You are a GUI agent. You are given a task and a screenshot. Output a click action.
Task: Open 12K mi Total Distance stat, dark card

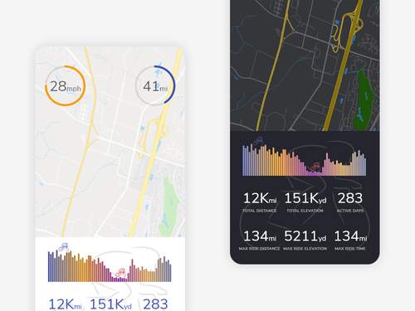tap(260, 202)
